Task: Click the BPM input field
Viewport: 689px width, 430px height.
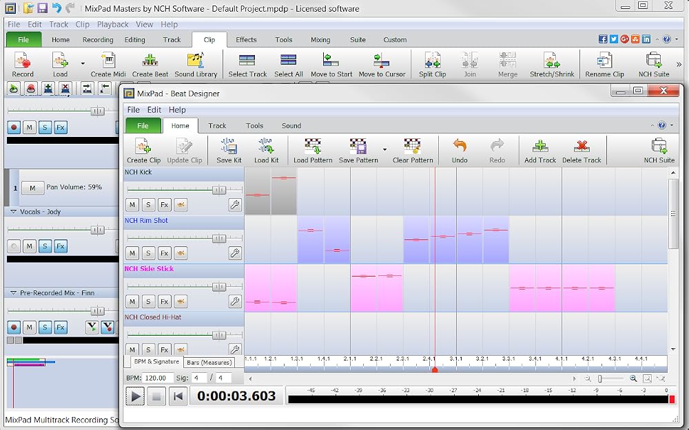Action: click(x=158, y=378)
